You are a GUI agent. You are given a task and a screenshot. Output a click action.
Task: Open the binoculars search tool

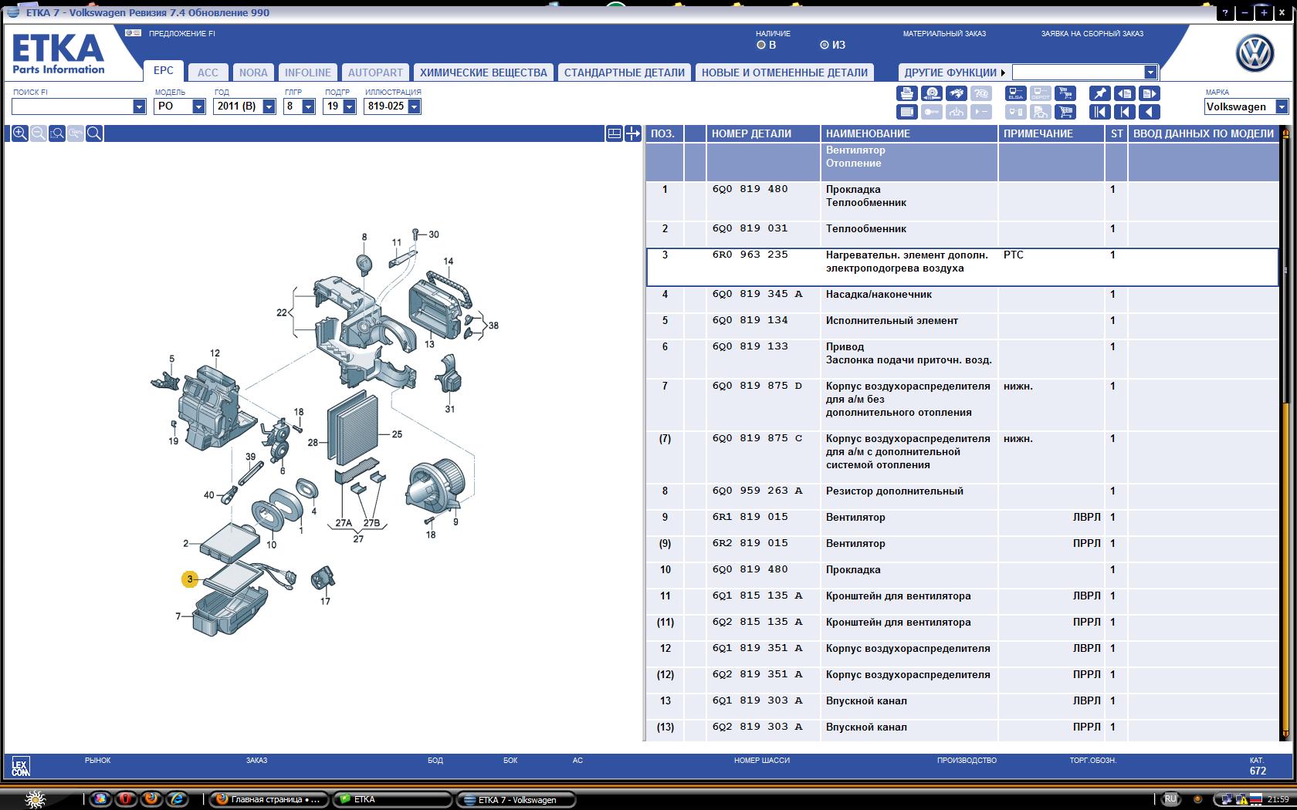coord(957,93)
